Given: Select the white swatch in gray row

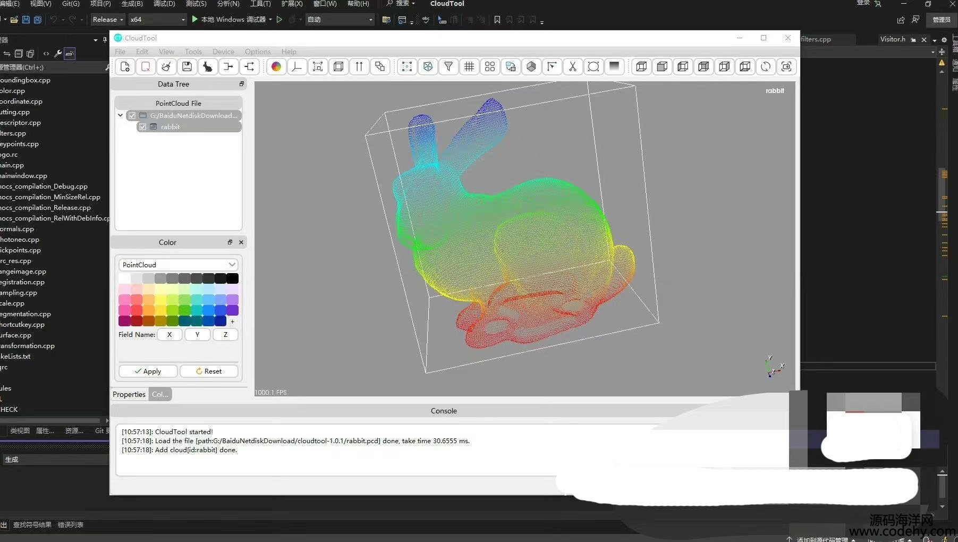Looking at the screenshot, I should (124, 278).
